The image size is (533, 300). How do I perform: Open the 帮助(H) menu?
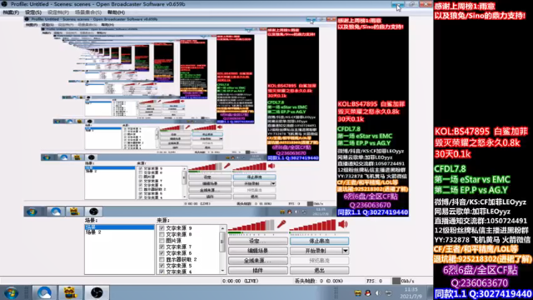(x=117, y=12)
